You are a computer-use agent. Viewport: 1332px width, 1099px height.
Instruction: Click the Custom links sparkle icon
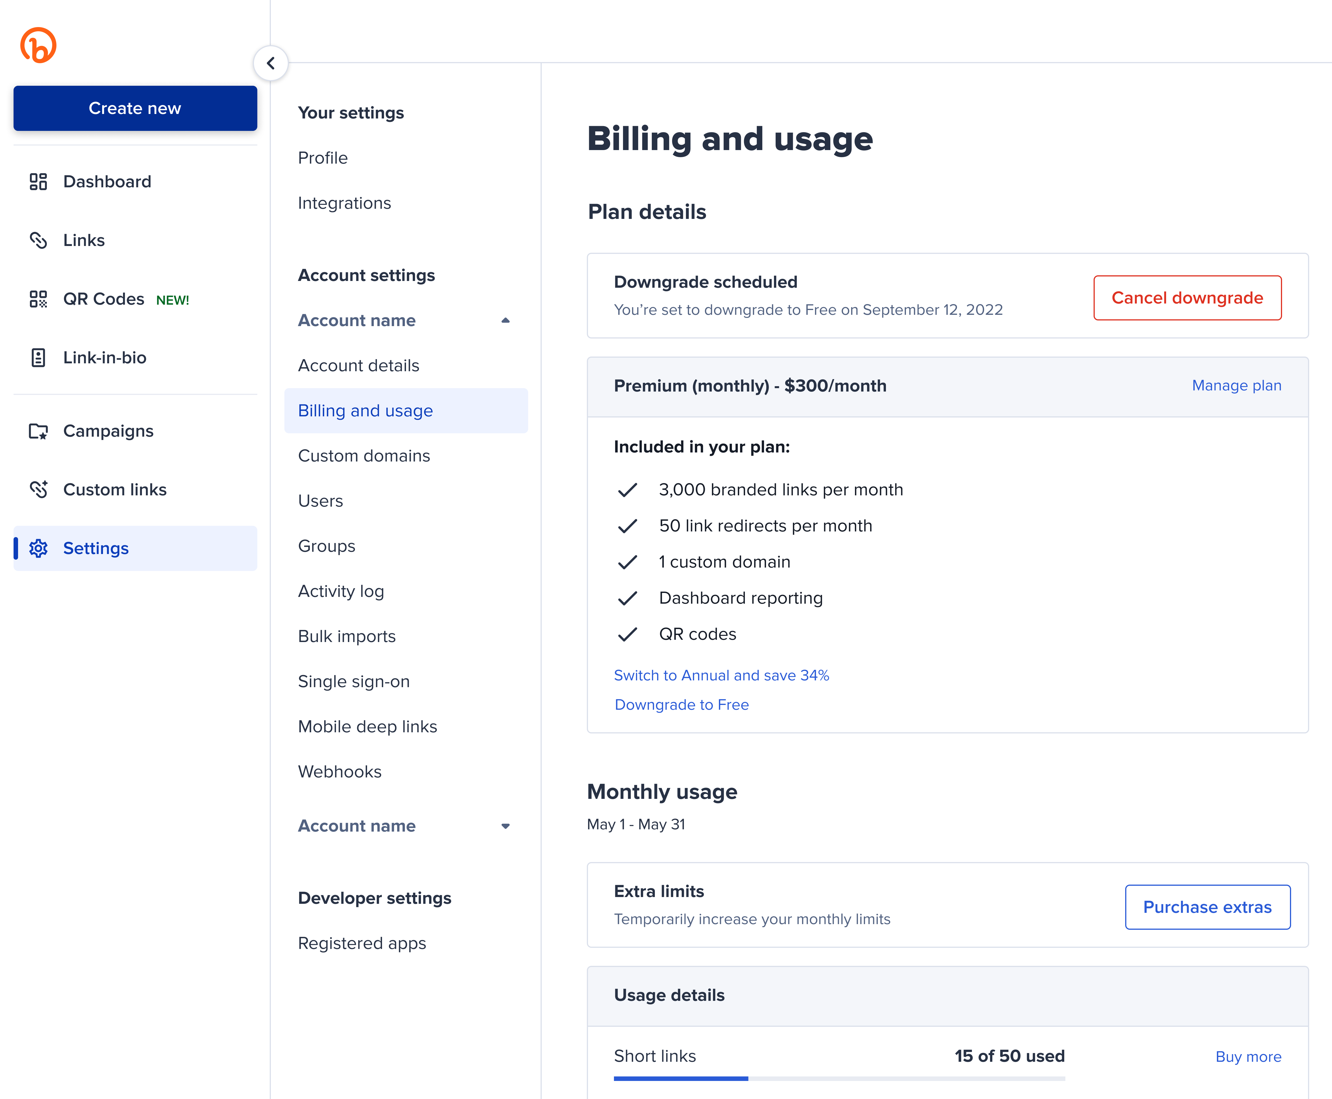(x=38, y=489)
